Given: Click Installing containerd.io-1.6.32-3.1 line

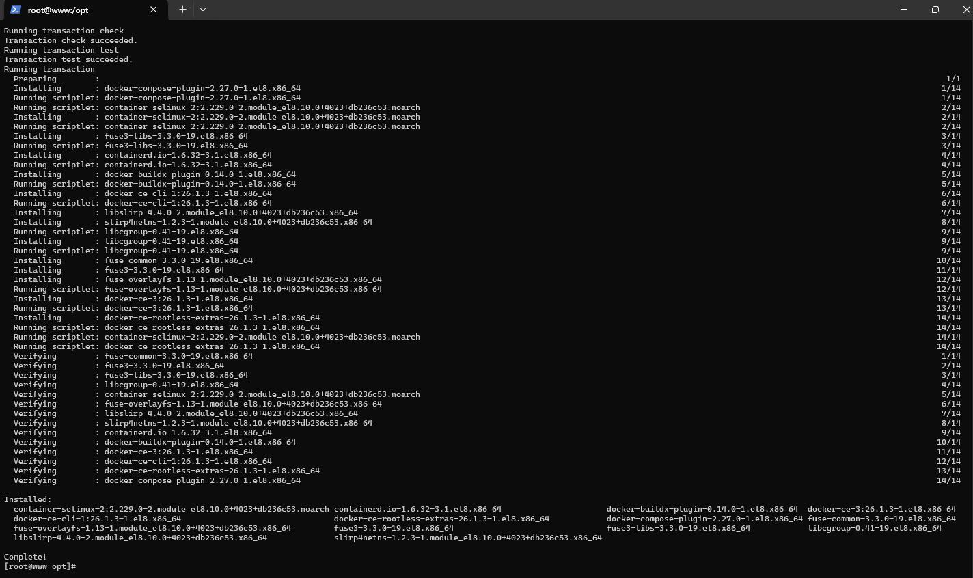Looking at the screenshot, I should (x=486, y=155).
